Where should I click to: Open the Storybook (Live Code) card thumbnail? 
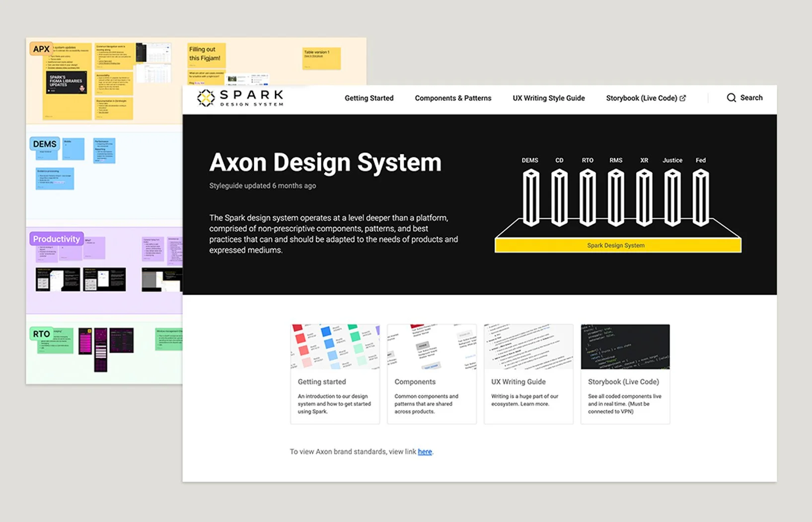[x=625, y=347]
